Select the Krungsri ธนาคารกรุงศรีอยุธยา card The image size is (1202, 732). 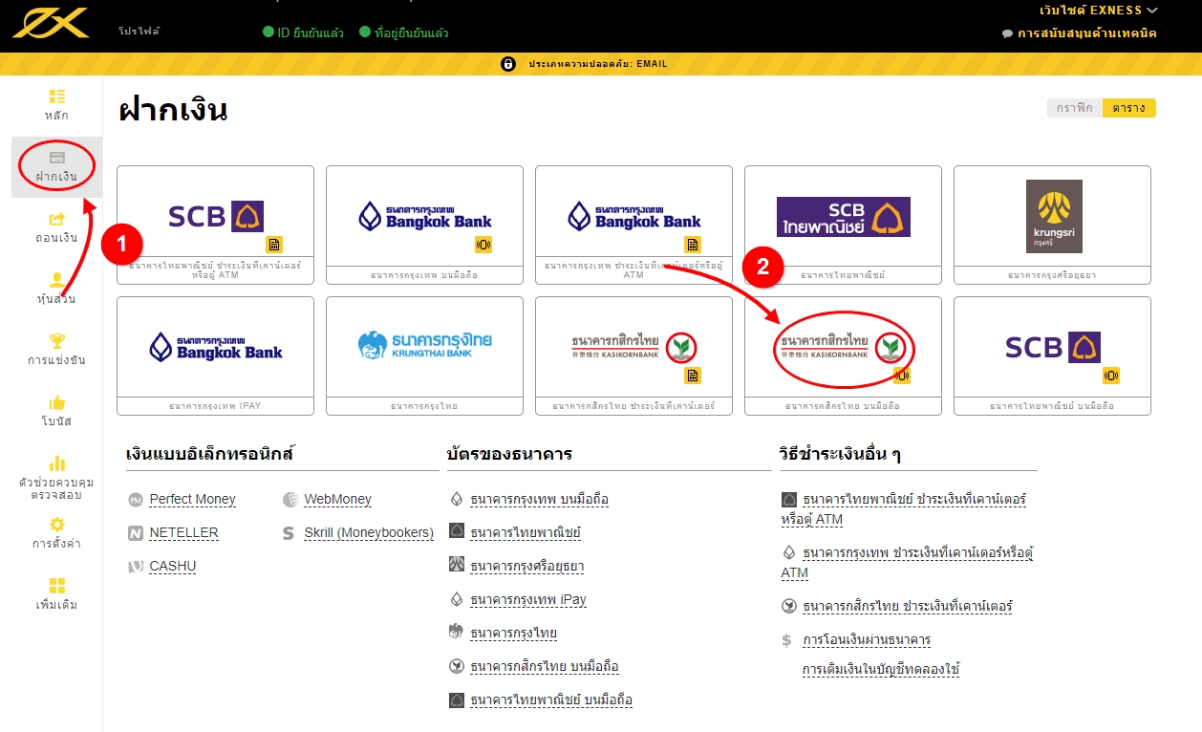point(1052,225)
